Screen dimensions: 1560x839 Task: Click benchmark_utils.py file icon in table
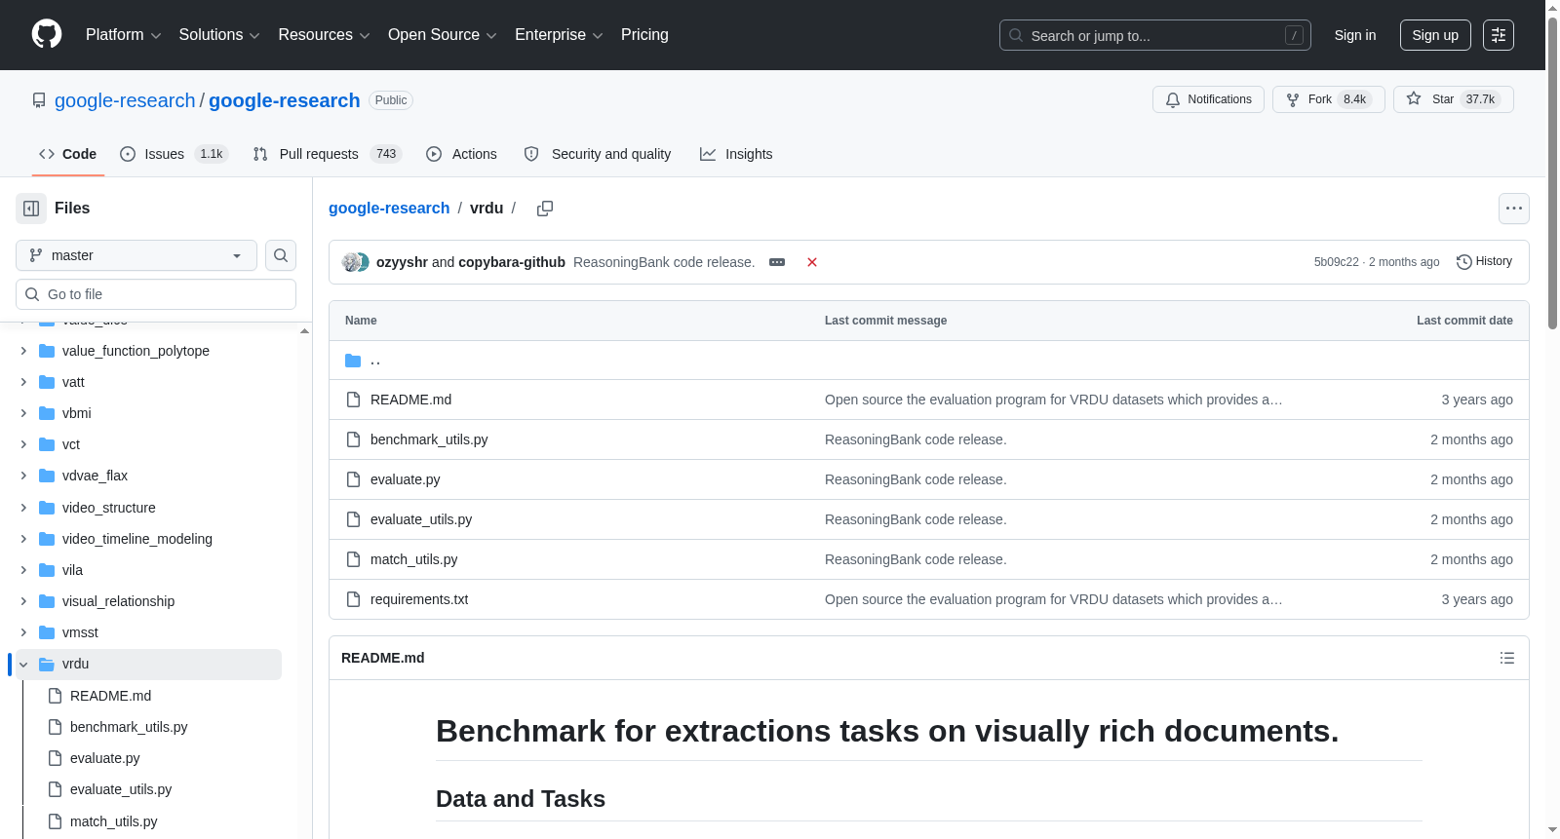pyautogui.click(x=353, y=439)
